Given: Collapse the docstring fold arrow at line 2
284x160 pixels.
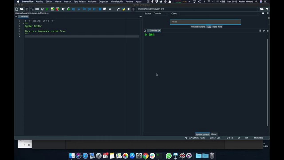Looking at the screenshot, I should click(x=23, y=24).
